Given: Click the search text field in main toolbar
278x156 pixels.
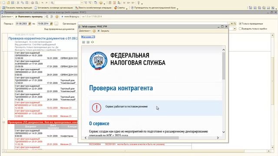Looking at the screenshot, I should pos(67,3).
